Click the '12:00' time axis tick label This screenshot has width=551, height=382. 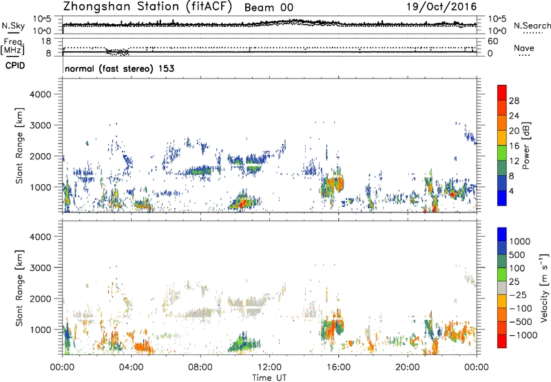269,368
